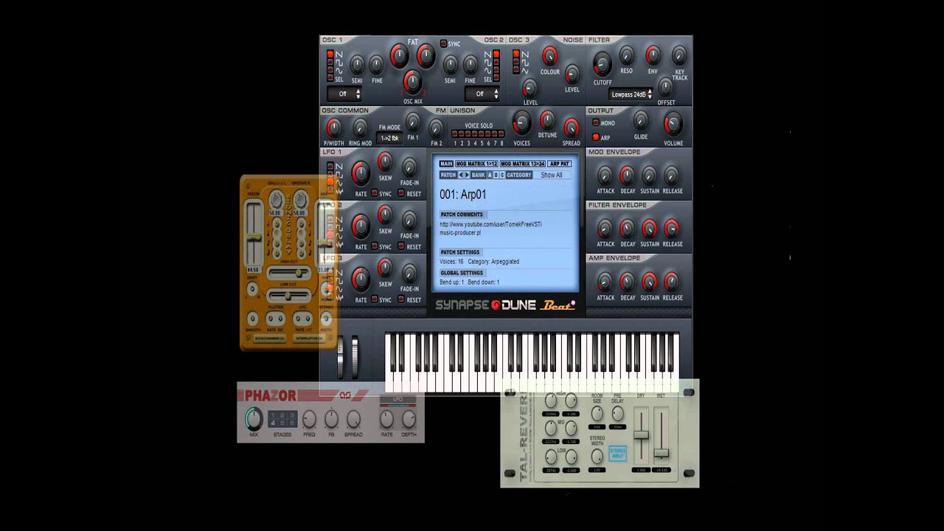Click the music-producer.pl link
The image size is (944, 531).
coord(460,232)
